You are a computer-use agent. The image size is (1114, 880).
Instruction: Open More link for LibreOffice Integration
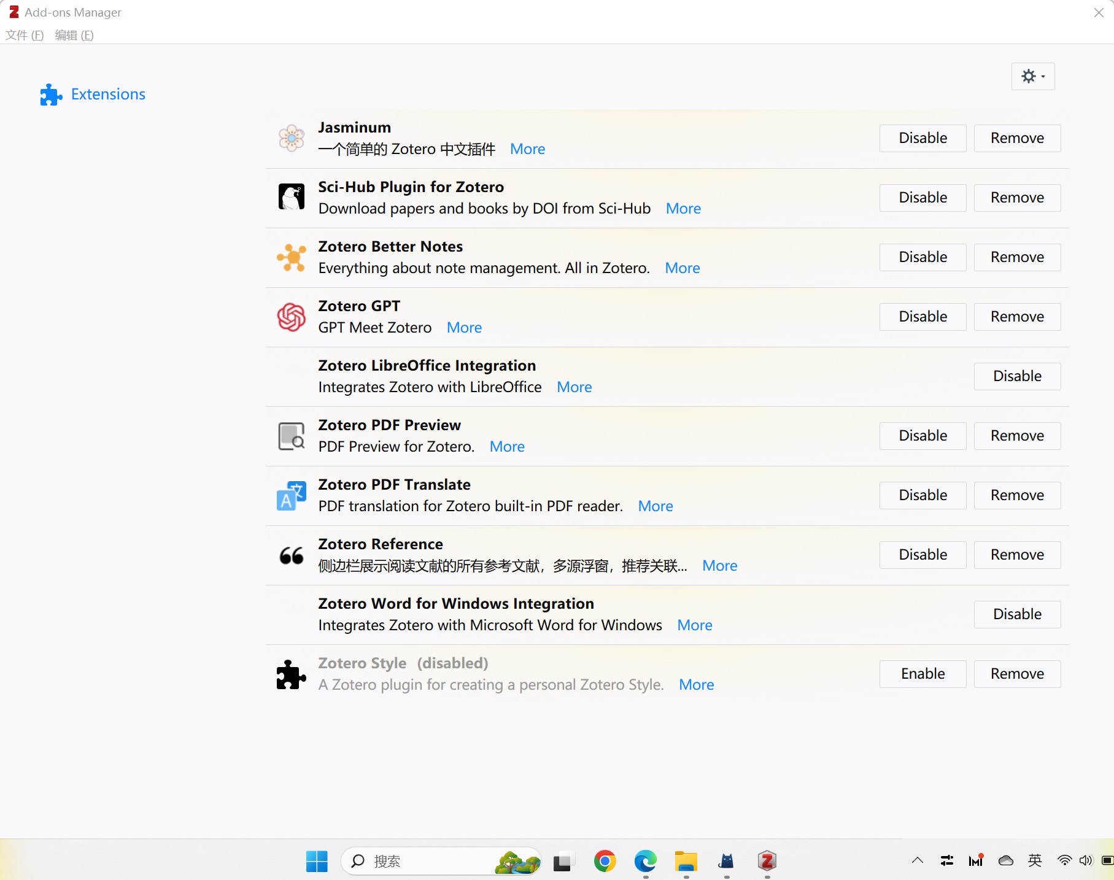click(x=574, y=387)
